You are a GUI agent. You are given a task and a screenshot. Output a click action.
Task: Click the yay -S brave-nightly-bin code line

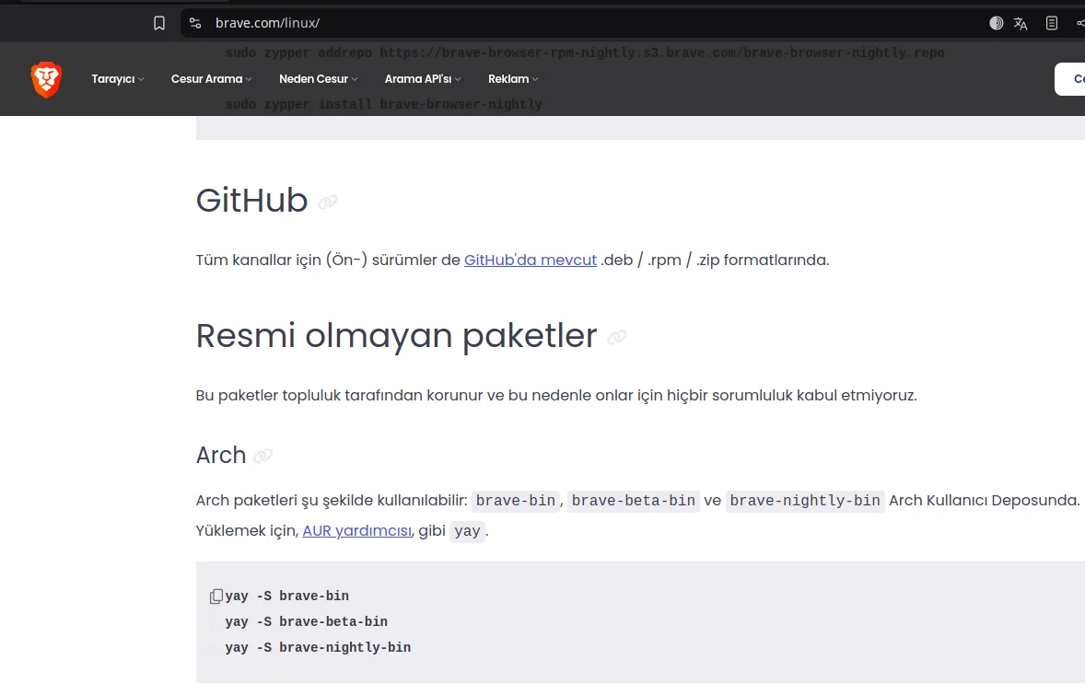pyautogui.click(x=319, y=647)
